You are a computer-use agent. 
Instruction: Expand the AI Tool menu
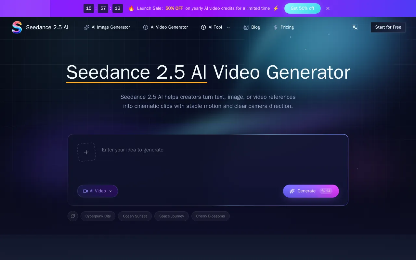[215, 27]
